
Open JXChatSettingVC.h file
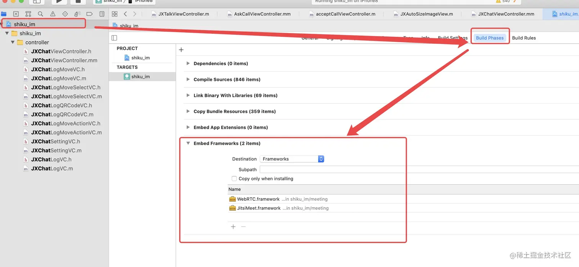tap(56, 141)
